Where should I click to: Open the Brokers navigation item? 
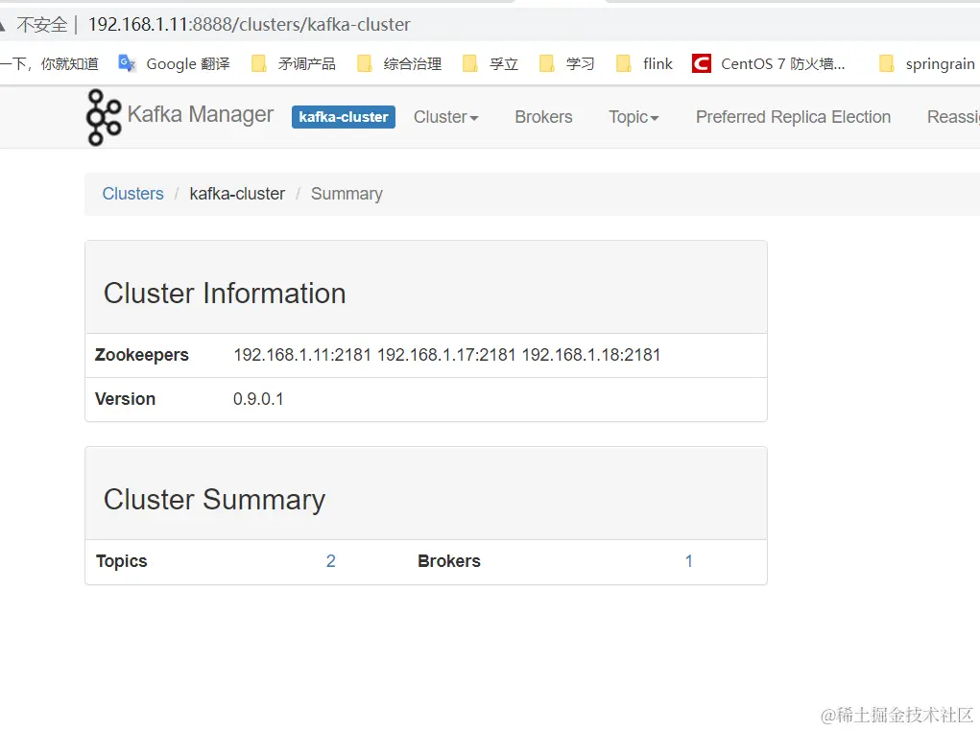pos(543,117)
